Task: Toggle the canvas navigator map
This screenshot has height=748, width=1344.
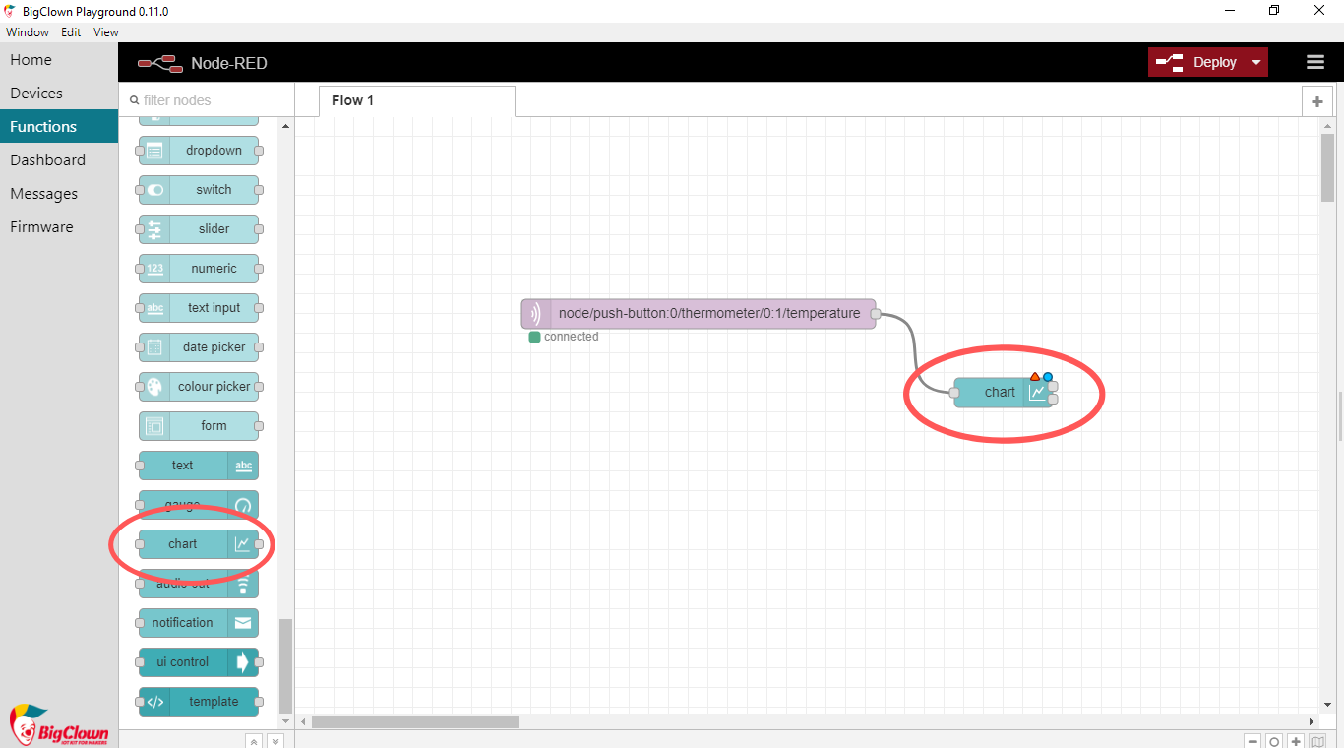Action: tap(1317, 742)
